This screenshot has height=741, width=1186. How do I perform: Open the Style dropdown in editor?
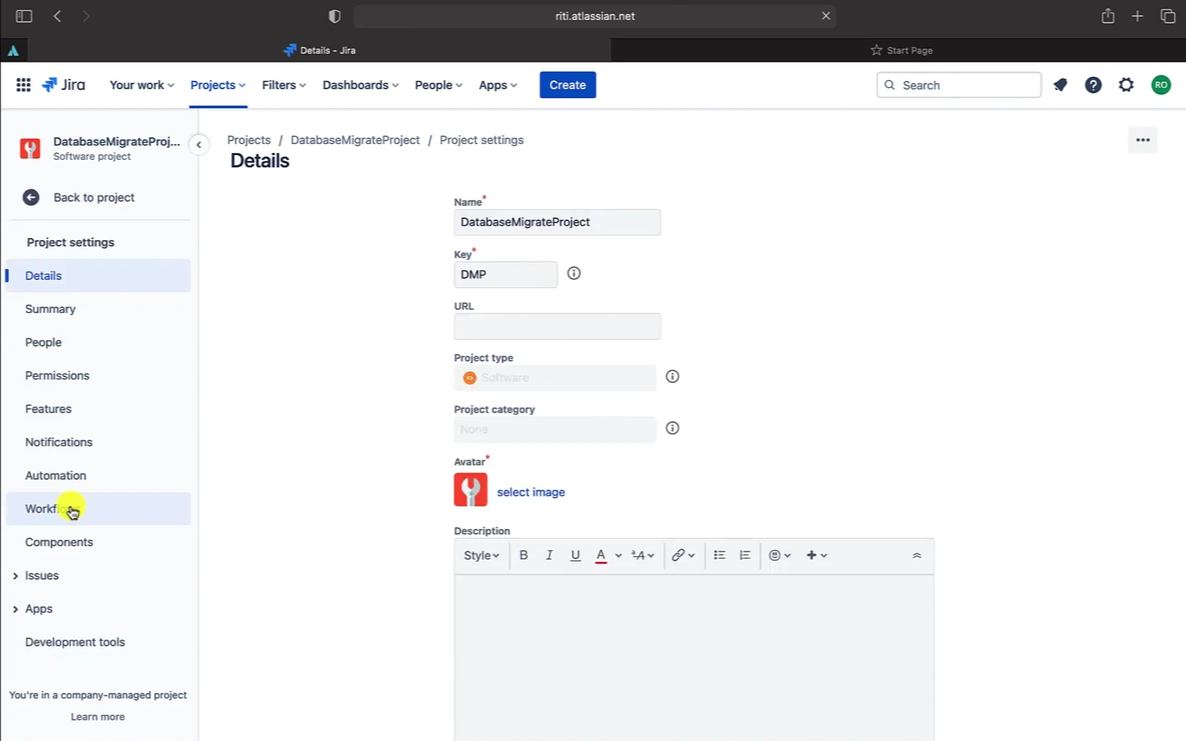(481, 555)
